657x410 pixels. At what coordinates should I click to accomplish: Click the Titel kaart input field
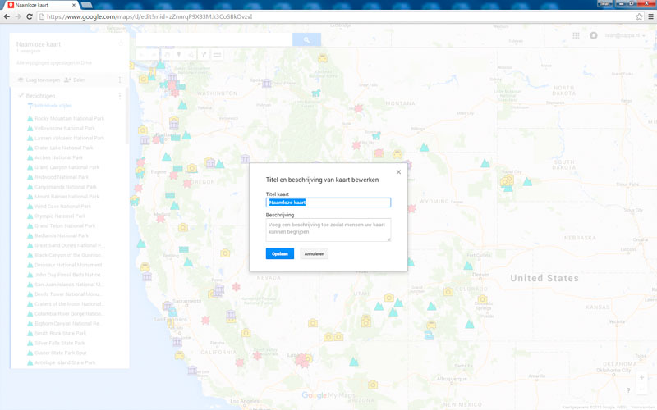point(328,203)
